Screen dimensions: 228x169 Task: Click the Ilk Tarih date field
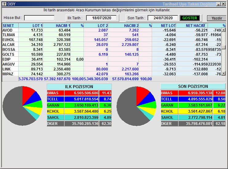pos(101,18)
